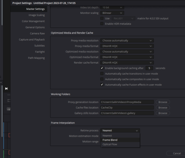The image size is (185, 158).
Task: Click Proxy generation location path field
Action: point(127,102)
